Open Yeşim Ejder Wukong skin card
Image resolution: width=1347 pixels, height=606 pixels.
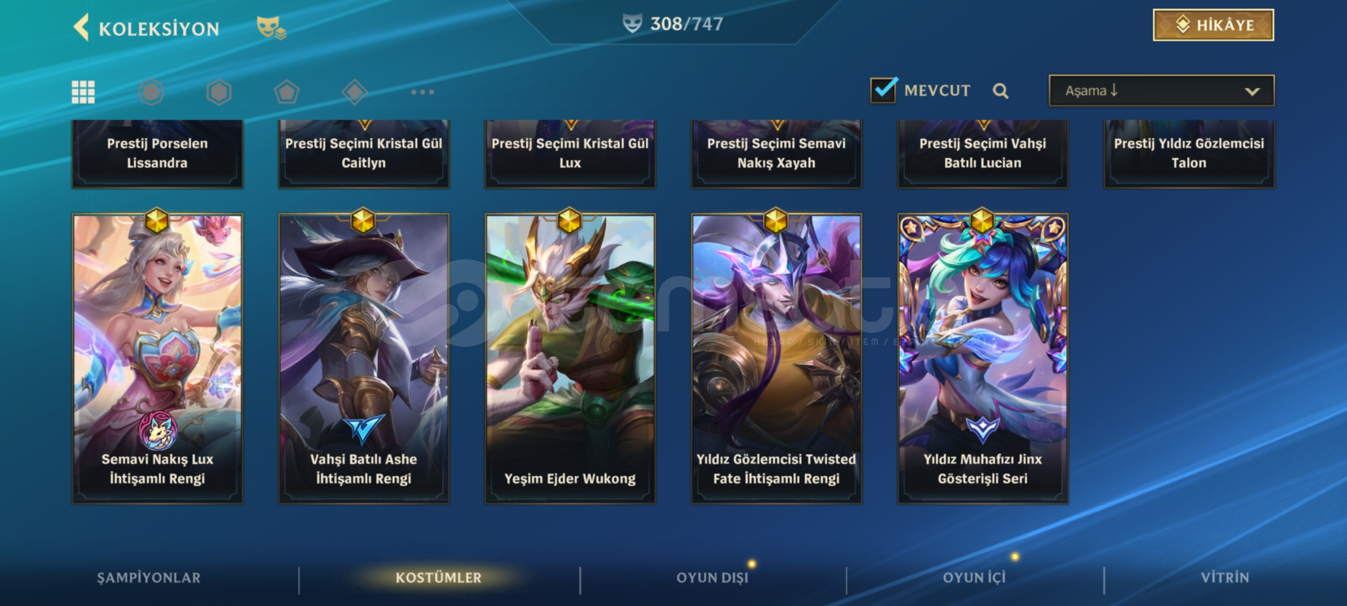coord(570,358)
